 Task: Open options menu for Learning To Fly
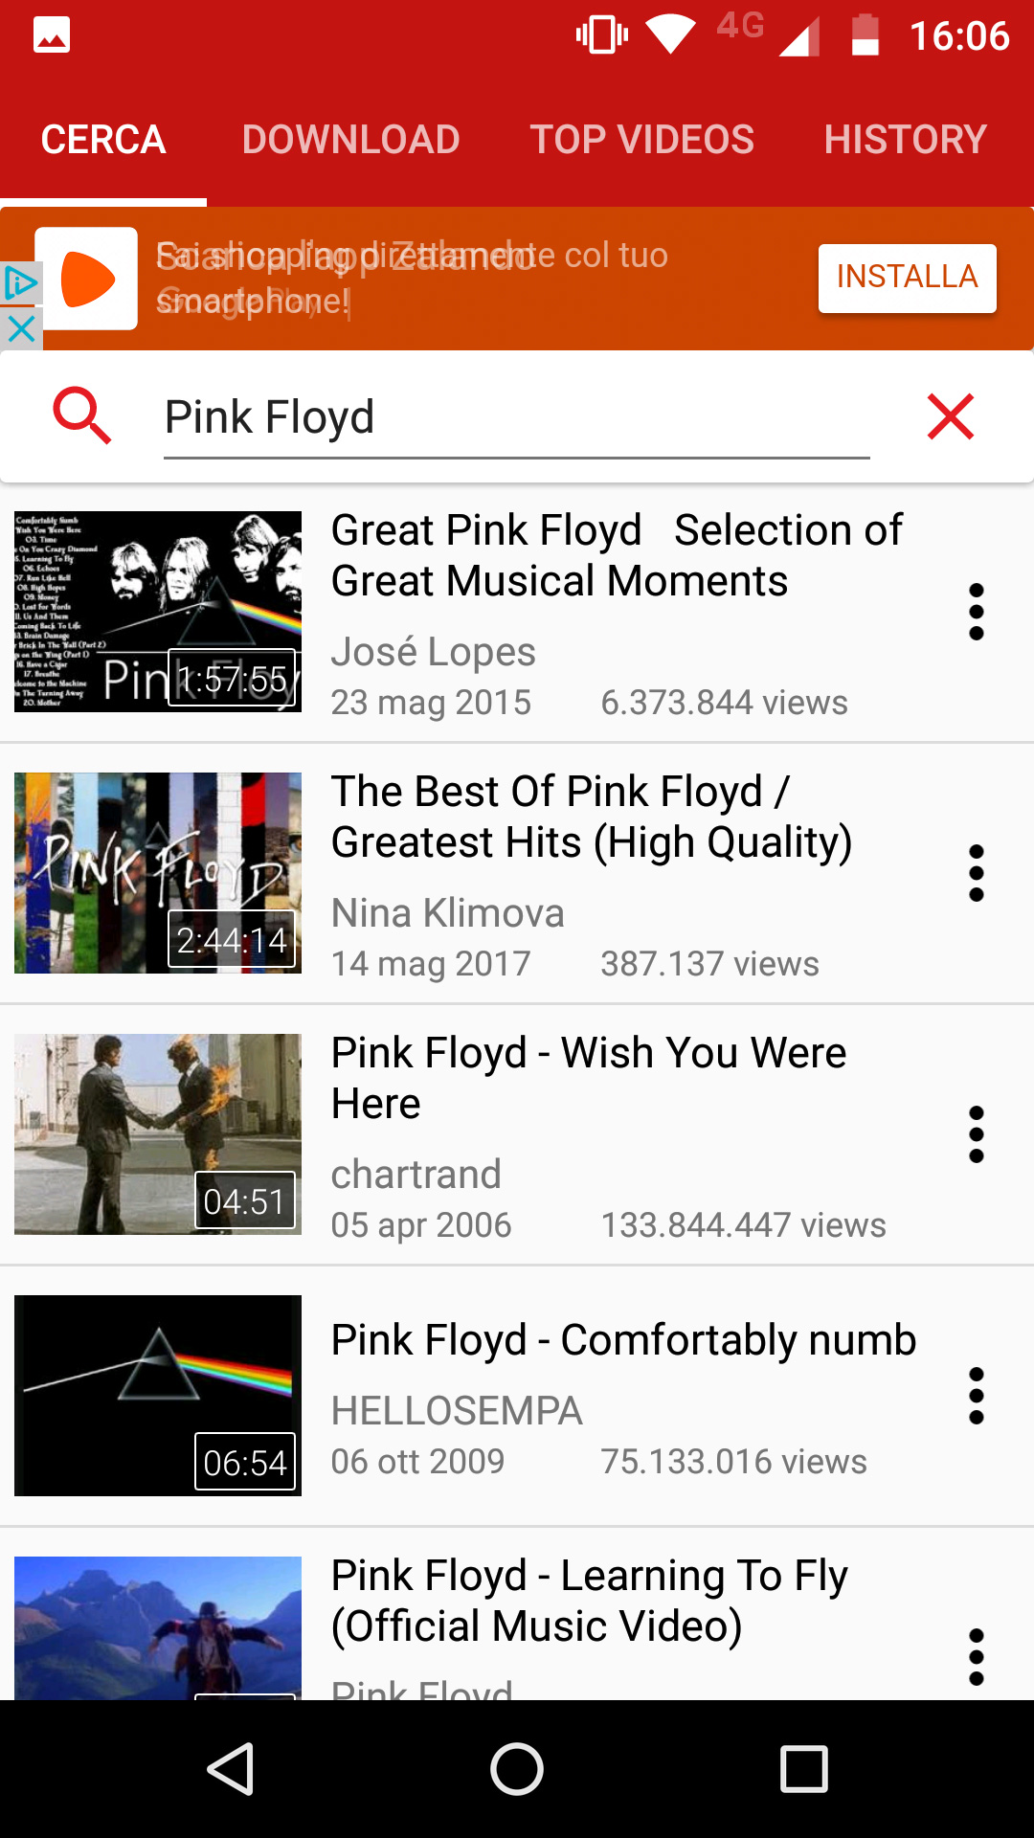[976, 1657]
